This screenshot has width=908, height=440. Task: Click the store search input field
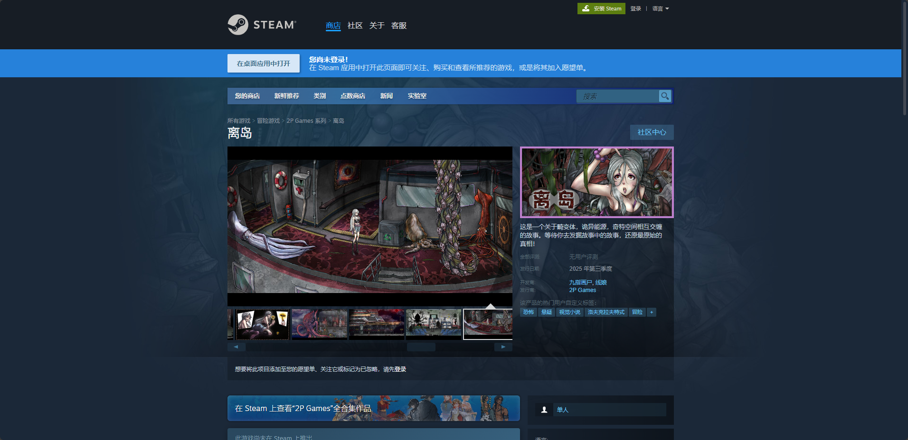[617, 96]
